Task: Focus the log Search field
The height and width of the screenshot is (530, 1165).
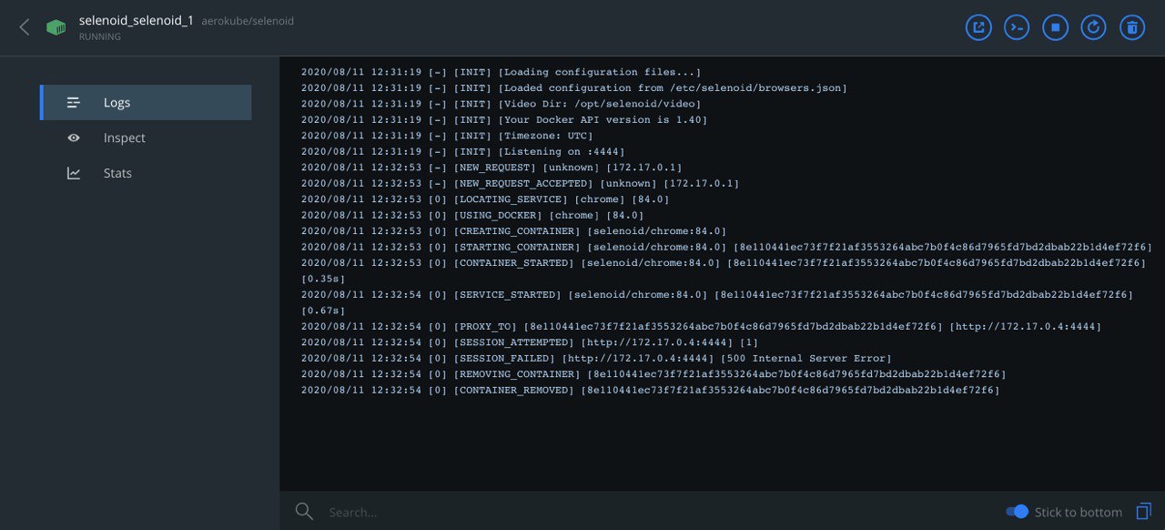Action: pos(655,512)
